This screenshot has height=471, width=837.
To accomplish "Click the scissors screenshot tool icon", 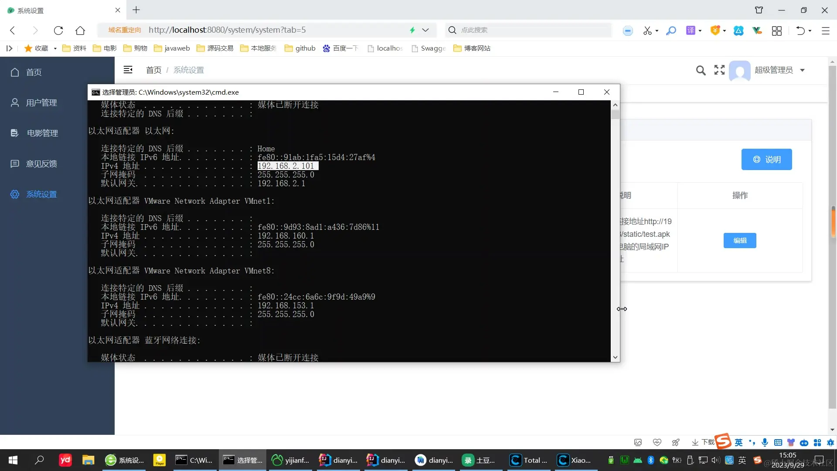I will (647, 31).
